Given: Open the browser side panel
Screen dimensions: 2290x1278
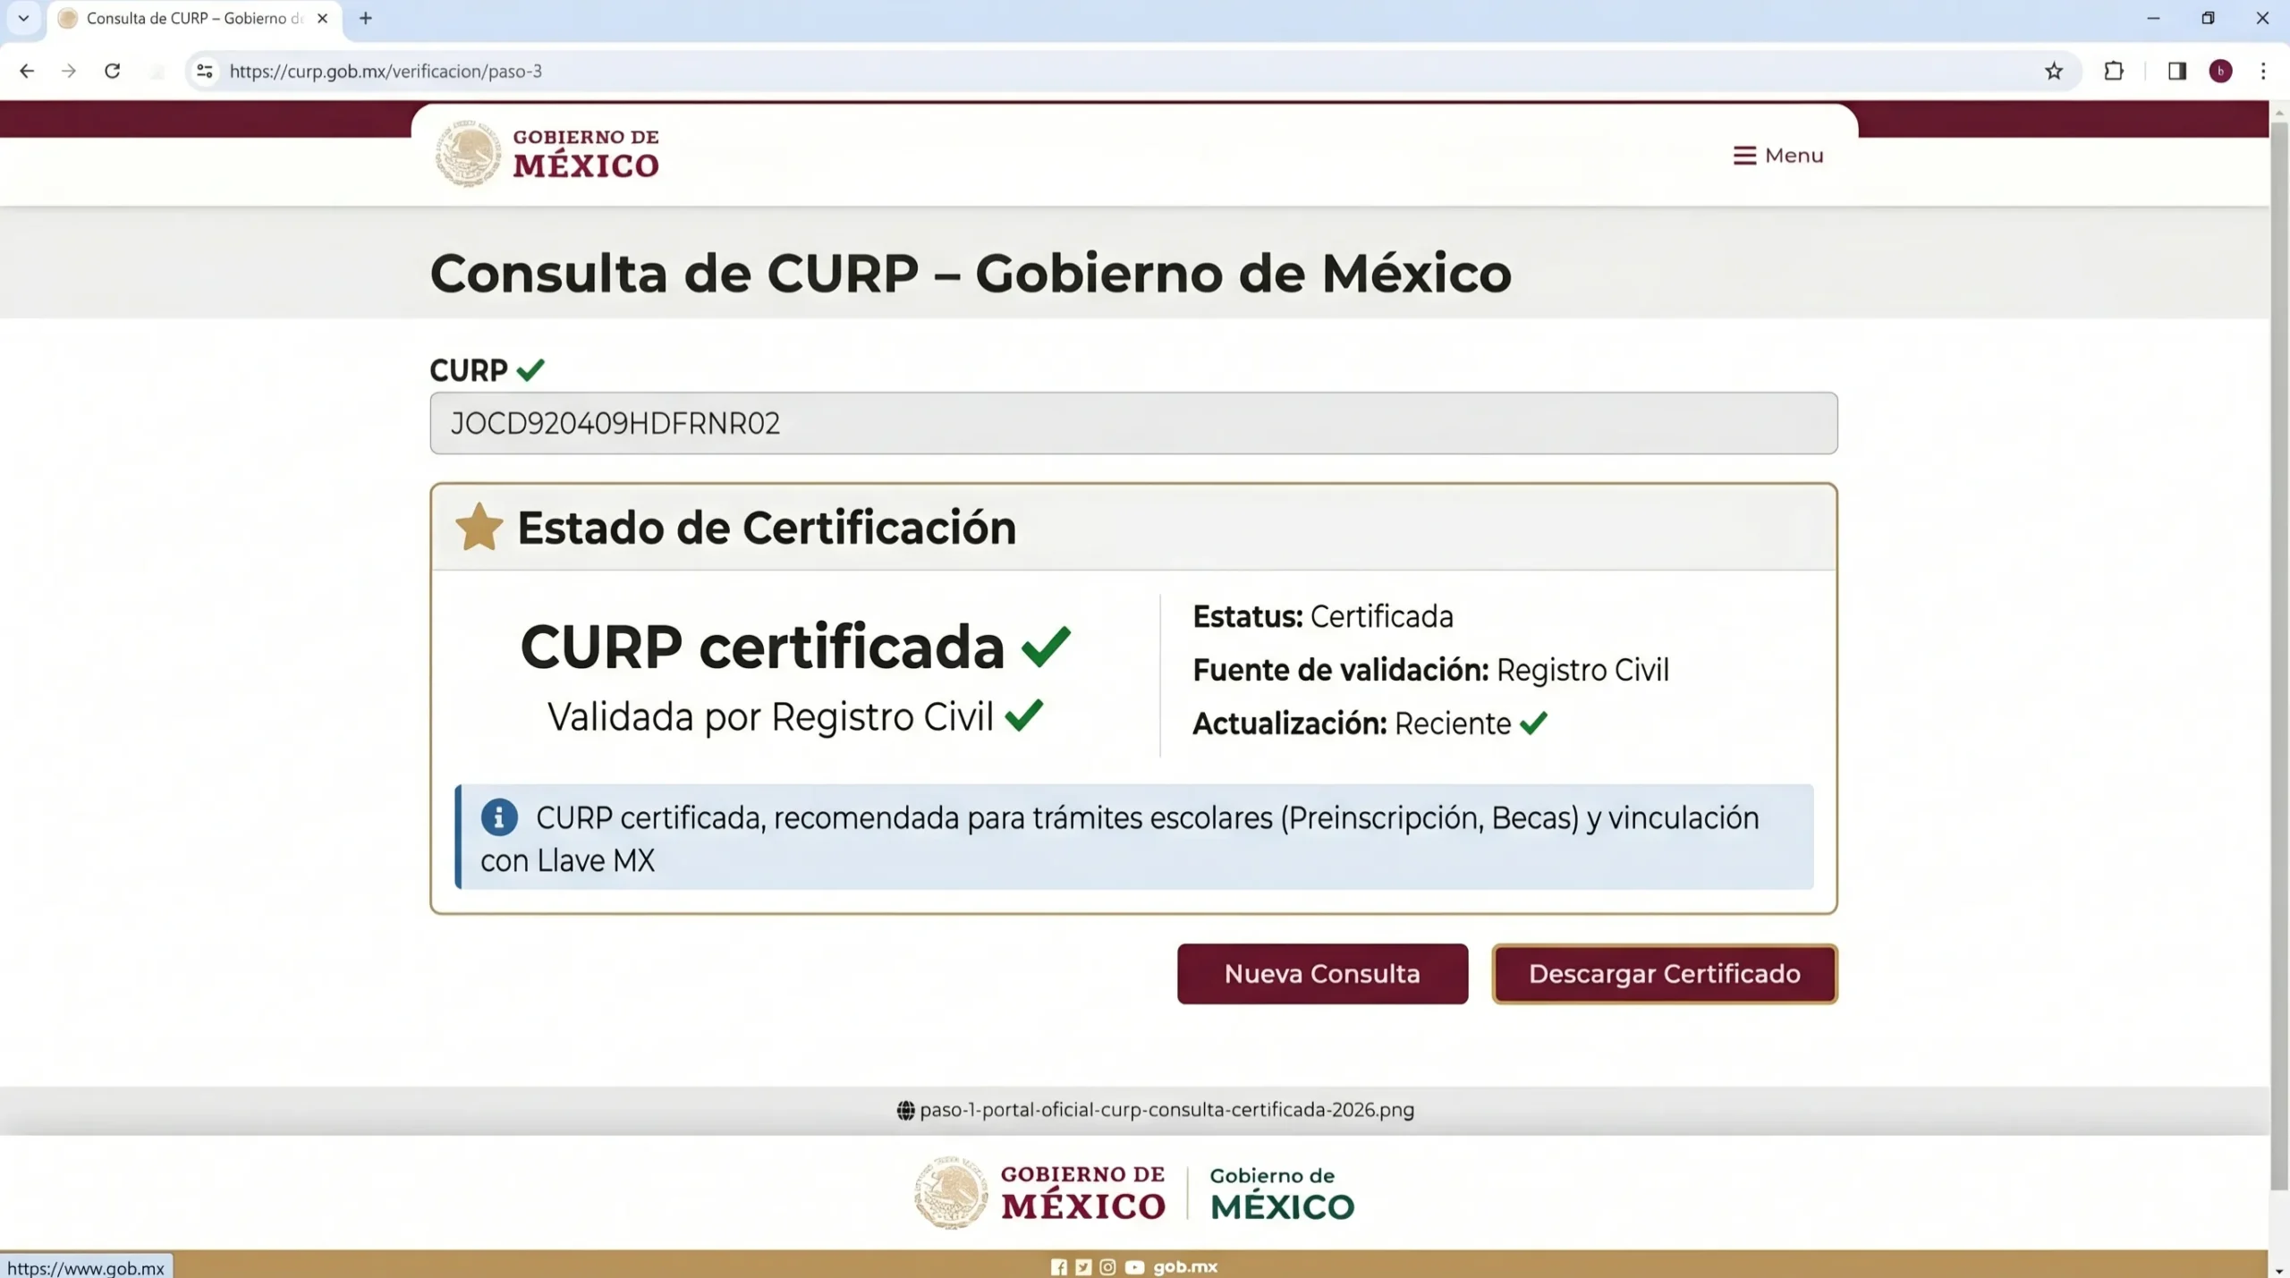Looking at the screenshot, I should 2177,71.
